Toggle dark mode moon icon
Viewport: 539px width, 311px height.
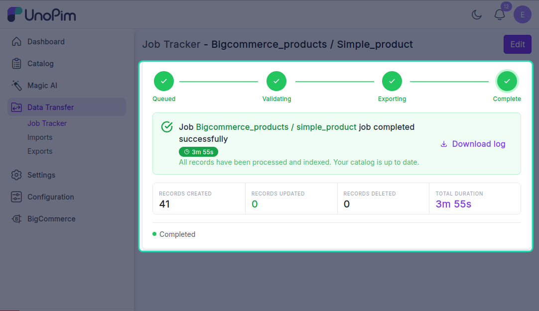(x=476, y=15)
